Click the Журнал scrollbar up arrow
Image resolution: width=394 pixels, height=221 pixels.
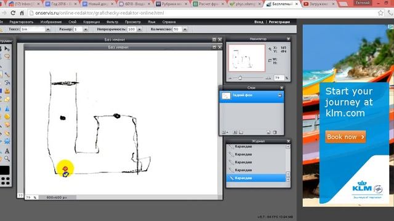click(x=288, y=147)
